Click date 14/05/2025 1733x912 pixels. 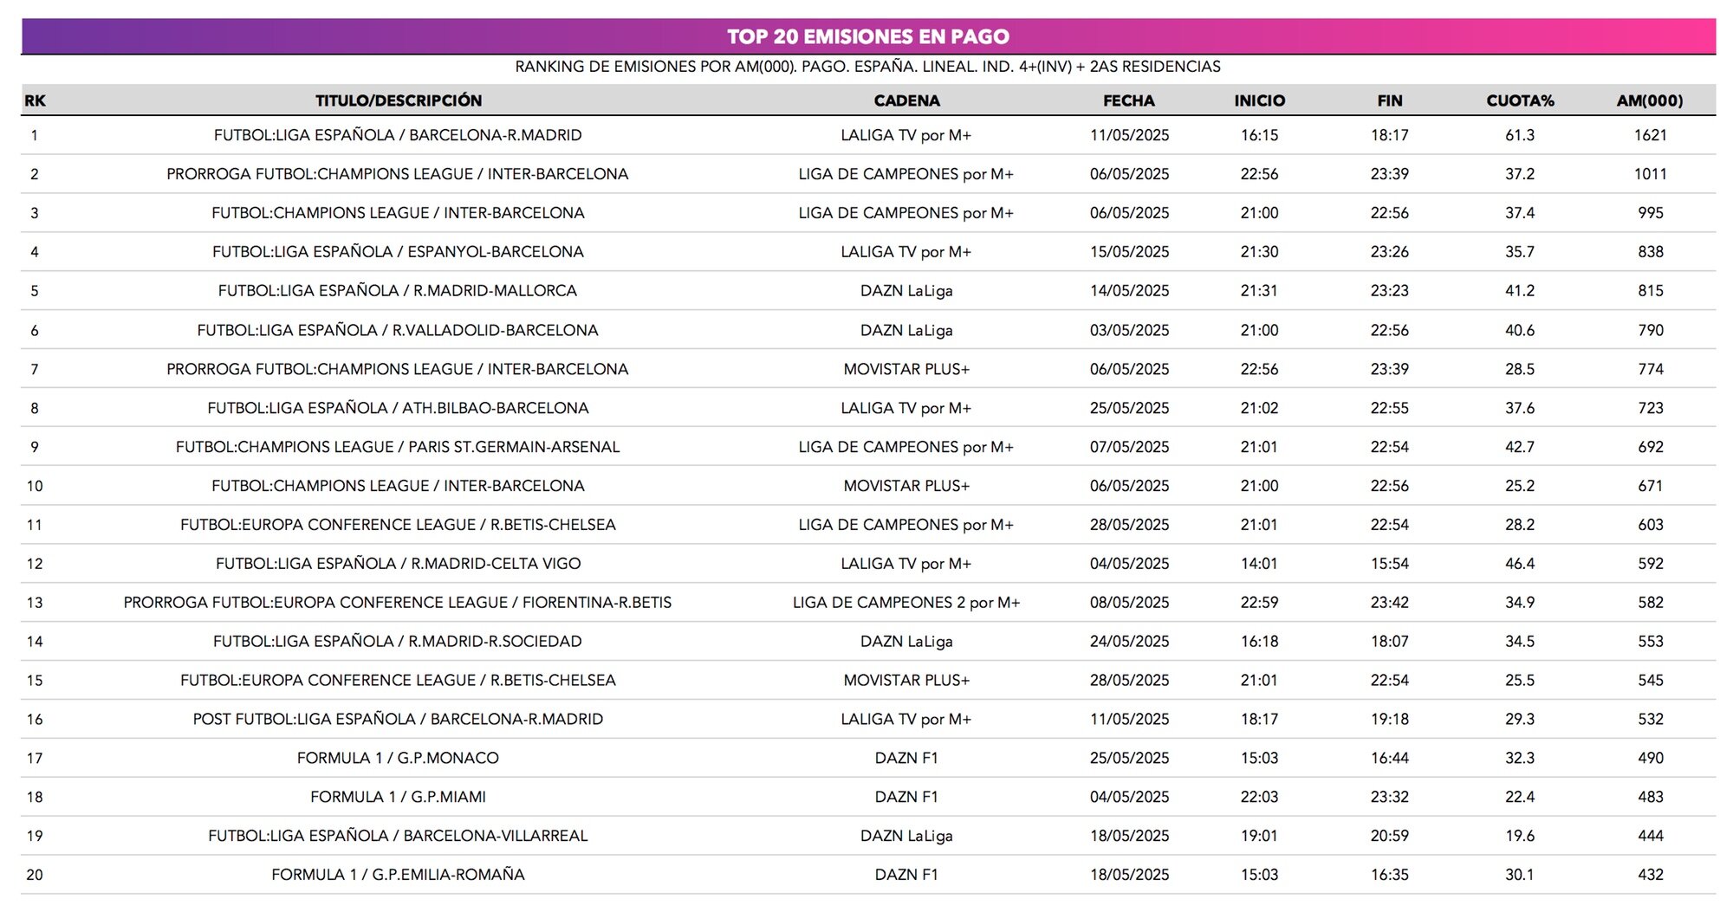click(1129, 291)
